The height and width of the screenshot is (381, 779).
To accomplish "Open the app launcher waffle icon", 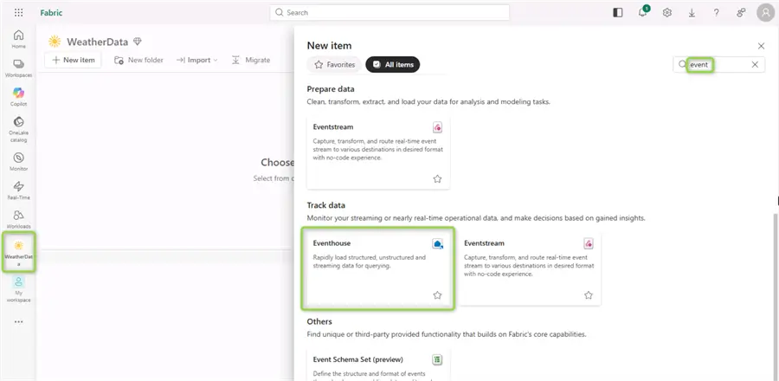I will (x=18, y=12).
